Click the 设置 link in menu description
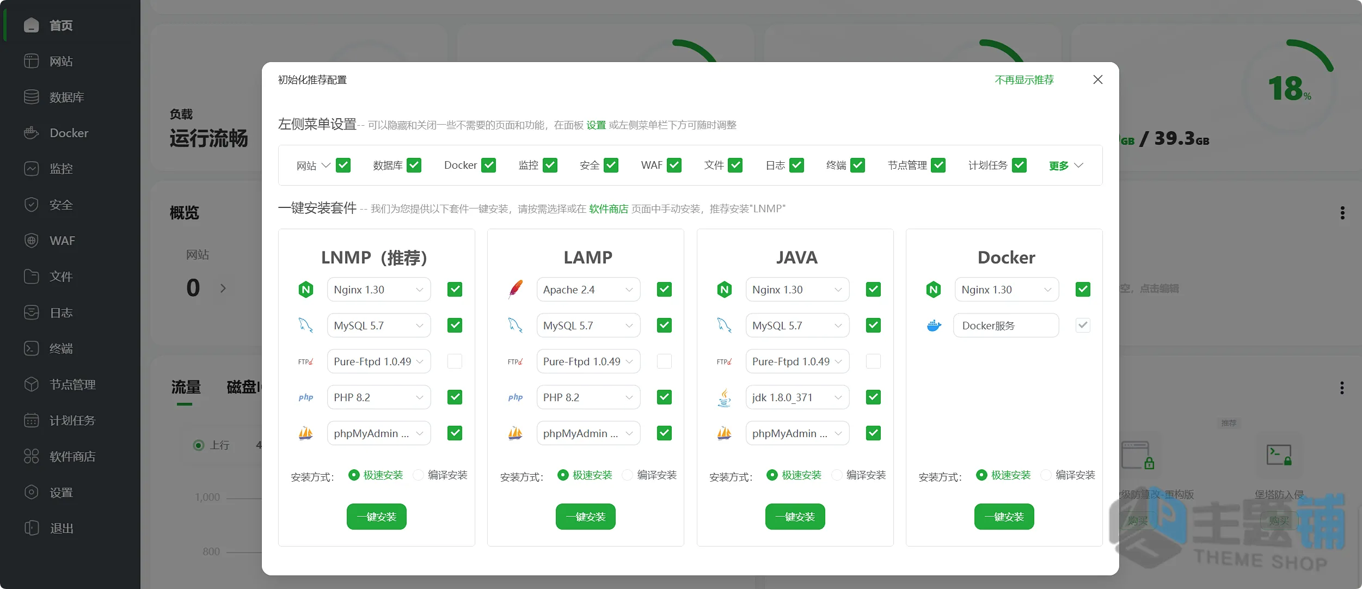Viewport: 1362px width, 589px height. 596,125
